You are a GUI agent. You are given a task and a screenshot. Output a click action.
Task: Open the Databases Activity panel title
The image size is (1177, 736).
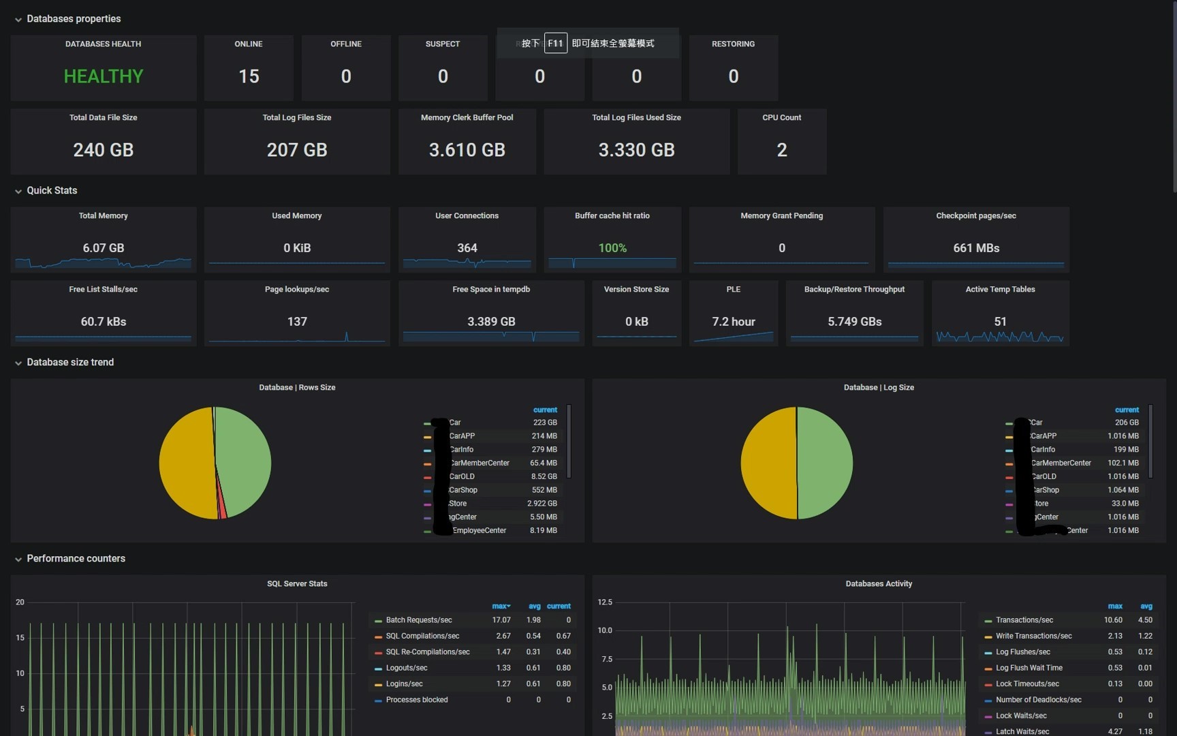click(x=879, y=584)
